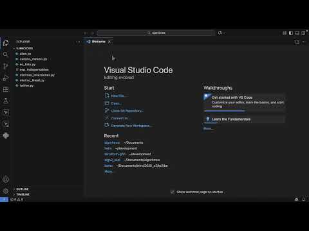The image size is (309, 231).
Task: Open Copilot status icon in status bar
Action: (x=296, y=200)
